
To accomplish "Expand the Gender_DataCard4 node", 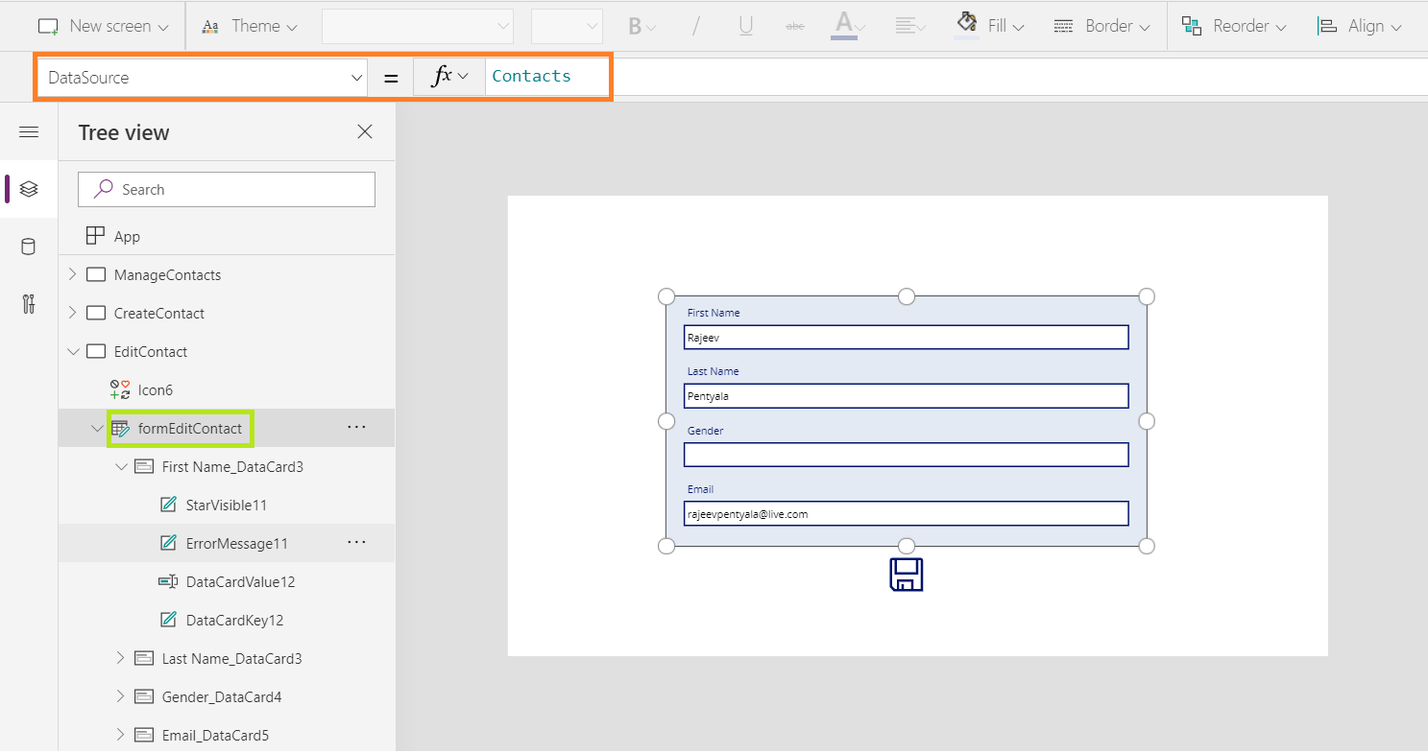I will (120, 697).
